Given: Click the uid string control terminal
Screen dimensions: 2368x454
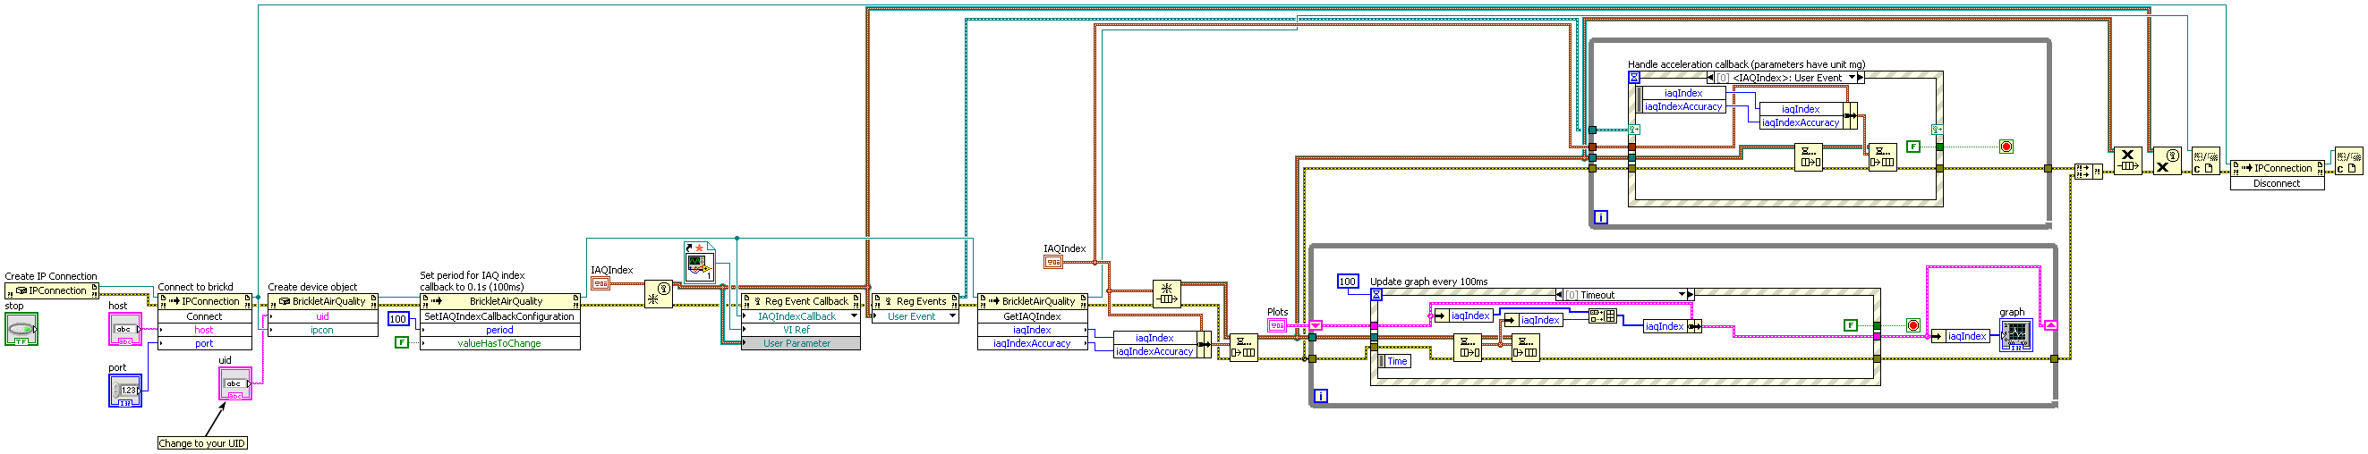Looking at the screenshot, I should coord(235,383).
